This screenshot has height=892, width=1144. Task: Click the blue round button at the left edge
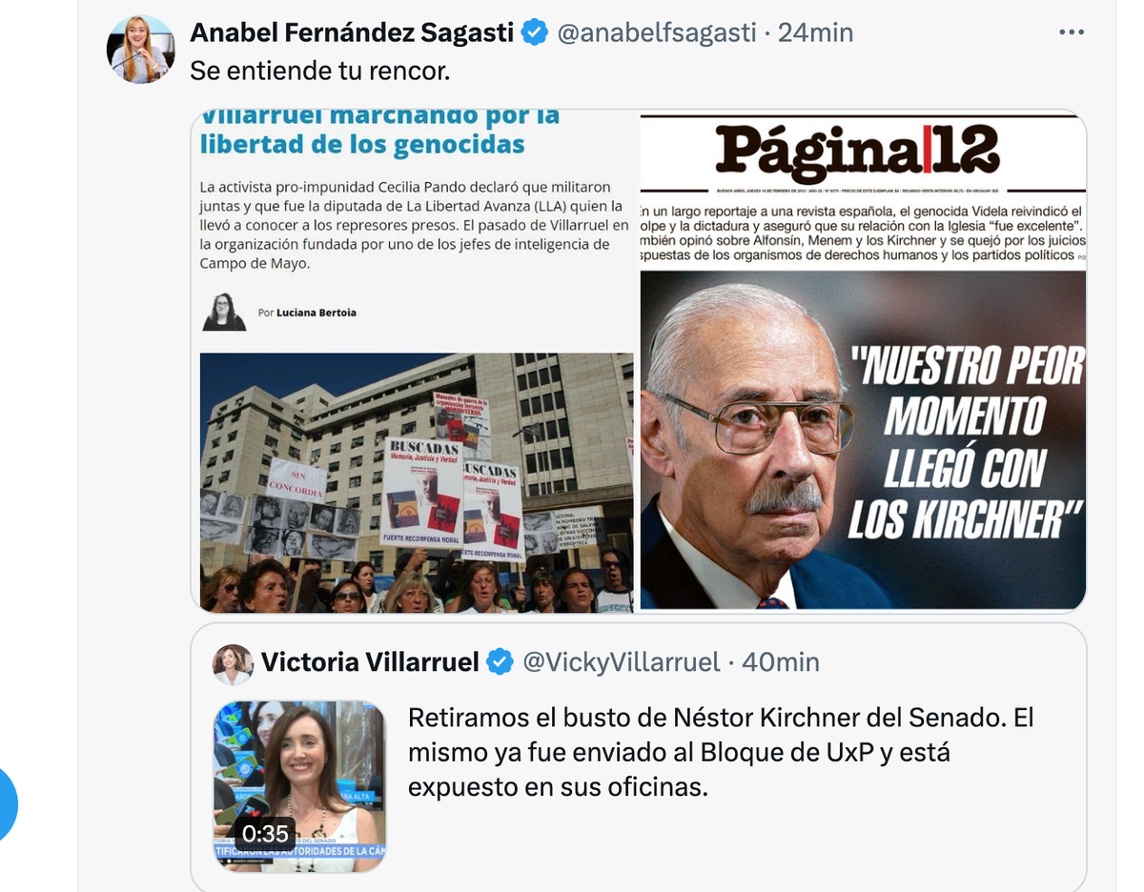point(8,803)
